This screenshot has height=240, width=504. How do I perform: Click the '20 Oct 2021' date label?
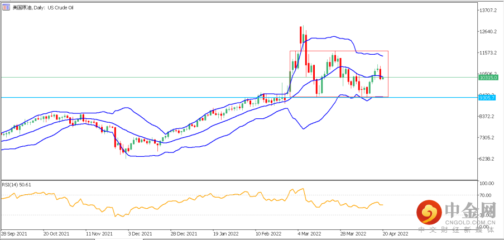tap(55, 233)
